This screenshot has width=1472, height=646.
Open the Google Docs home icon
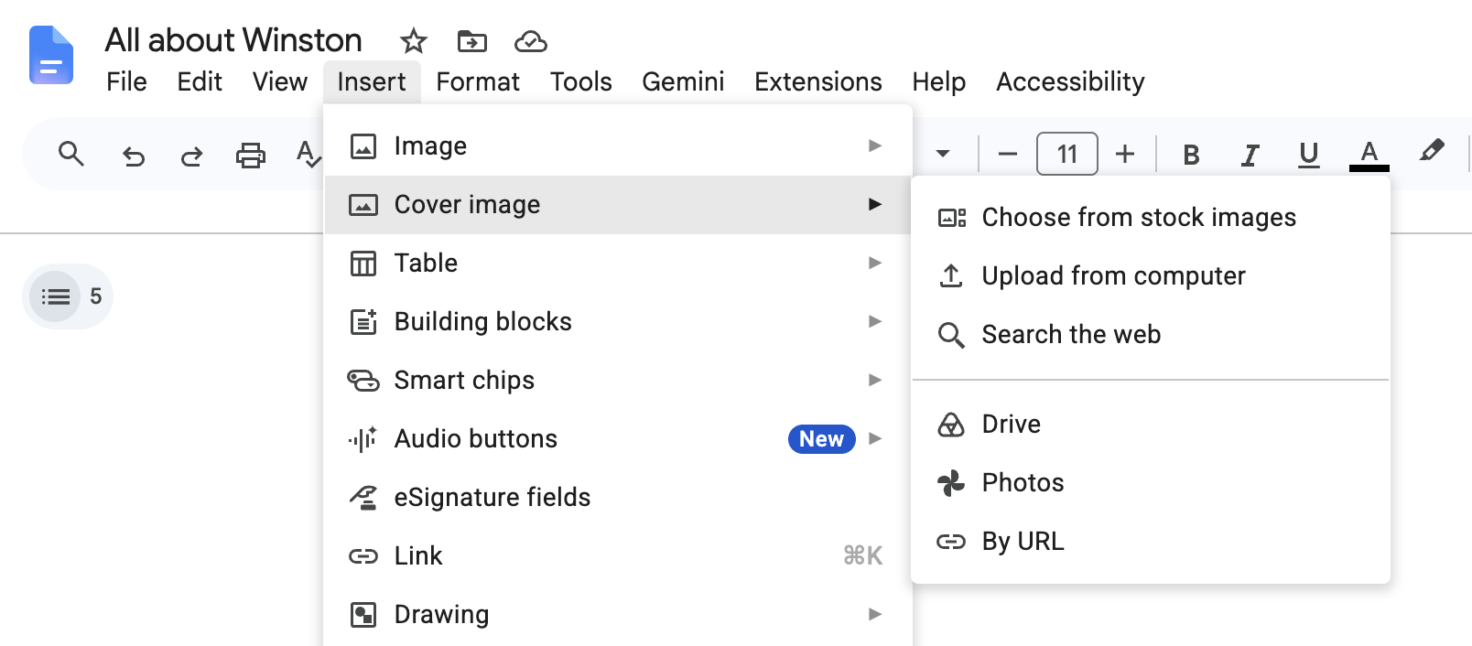pos(51,55)
